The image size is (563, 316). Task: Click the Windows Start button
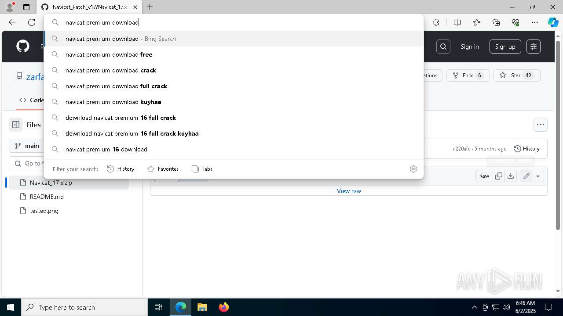tap(11, 307)
